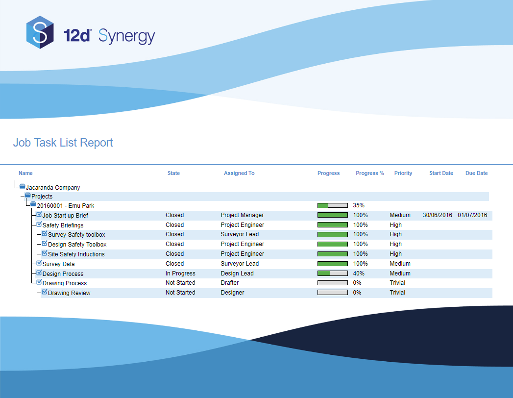
Task: Click the Survey Data task icon
Action: [x=39, y=263]
